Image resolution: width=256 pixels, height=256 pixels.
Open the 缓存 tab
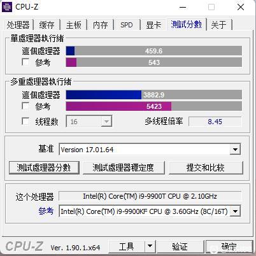[x=46, y=25]
